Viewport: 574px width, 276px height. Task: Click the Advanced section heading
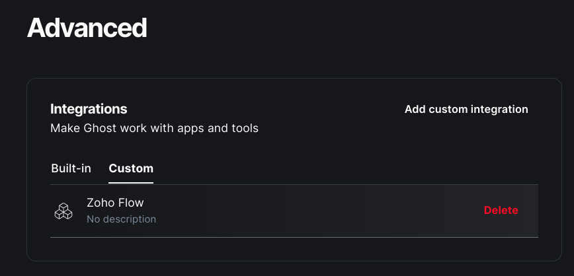87,28
